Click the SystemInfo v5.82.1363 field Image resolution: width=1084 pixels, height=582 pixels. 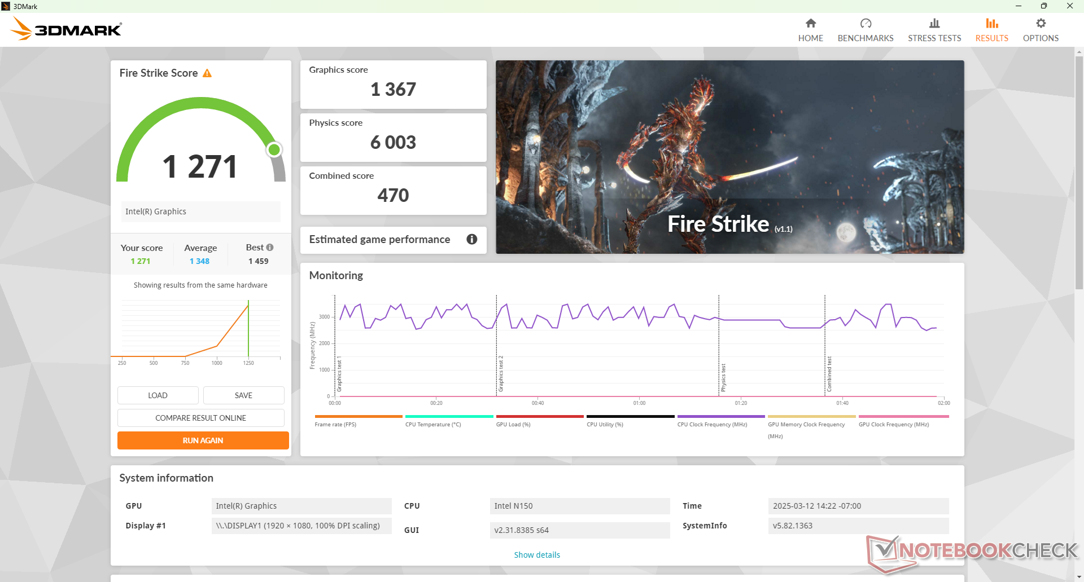(858, 526)
